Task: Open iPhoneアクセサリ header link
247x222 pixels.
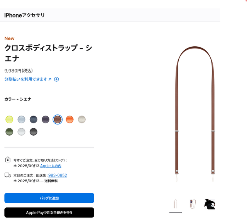Action: (x=24, y=15)
